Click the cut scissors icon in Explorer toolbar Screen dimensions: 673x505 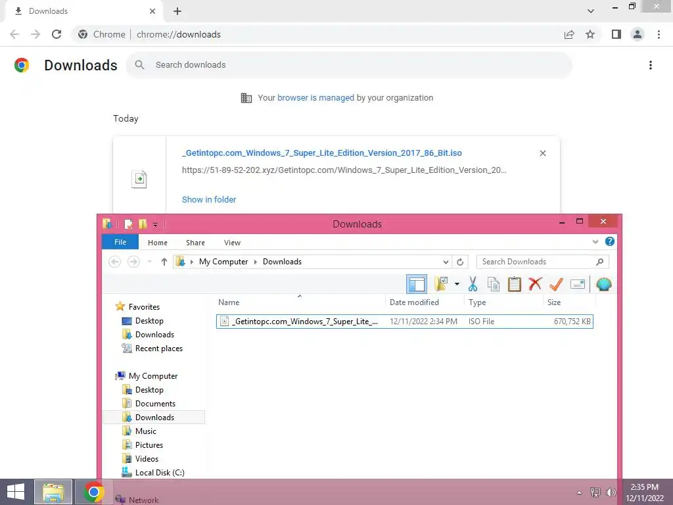[473, 284]
